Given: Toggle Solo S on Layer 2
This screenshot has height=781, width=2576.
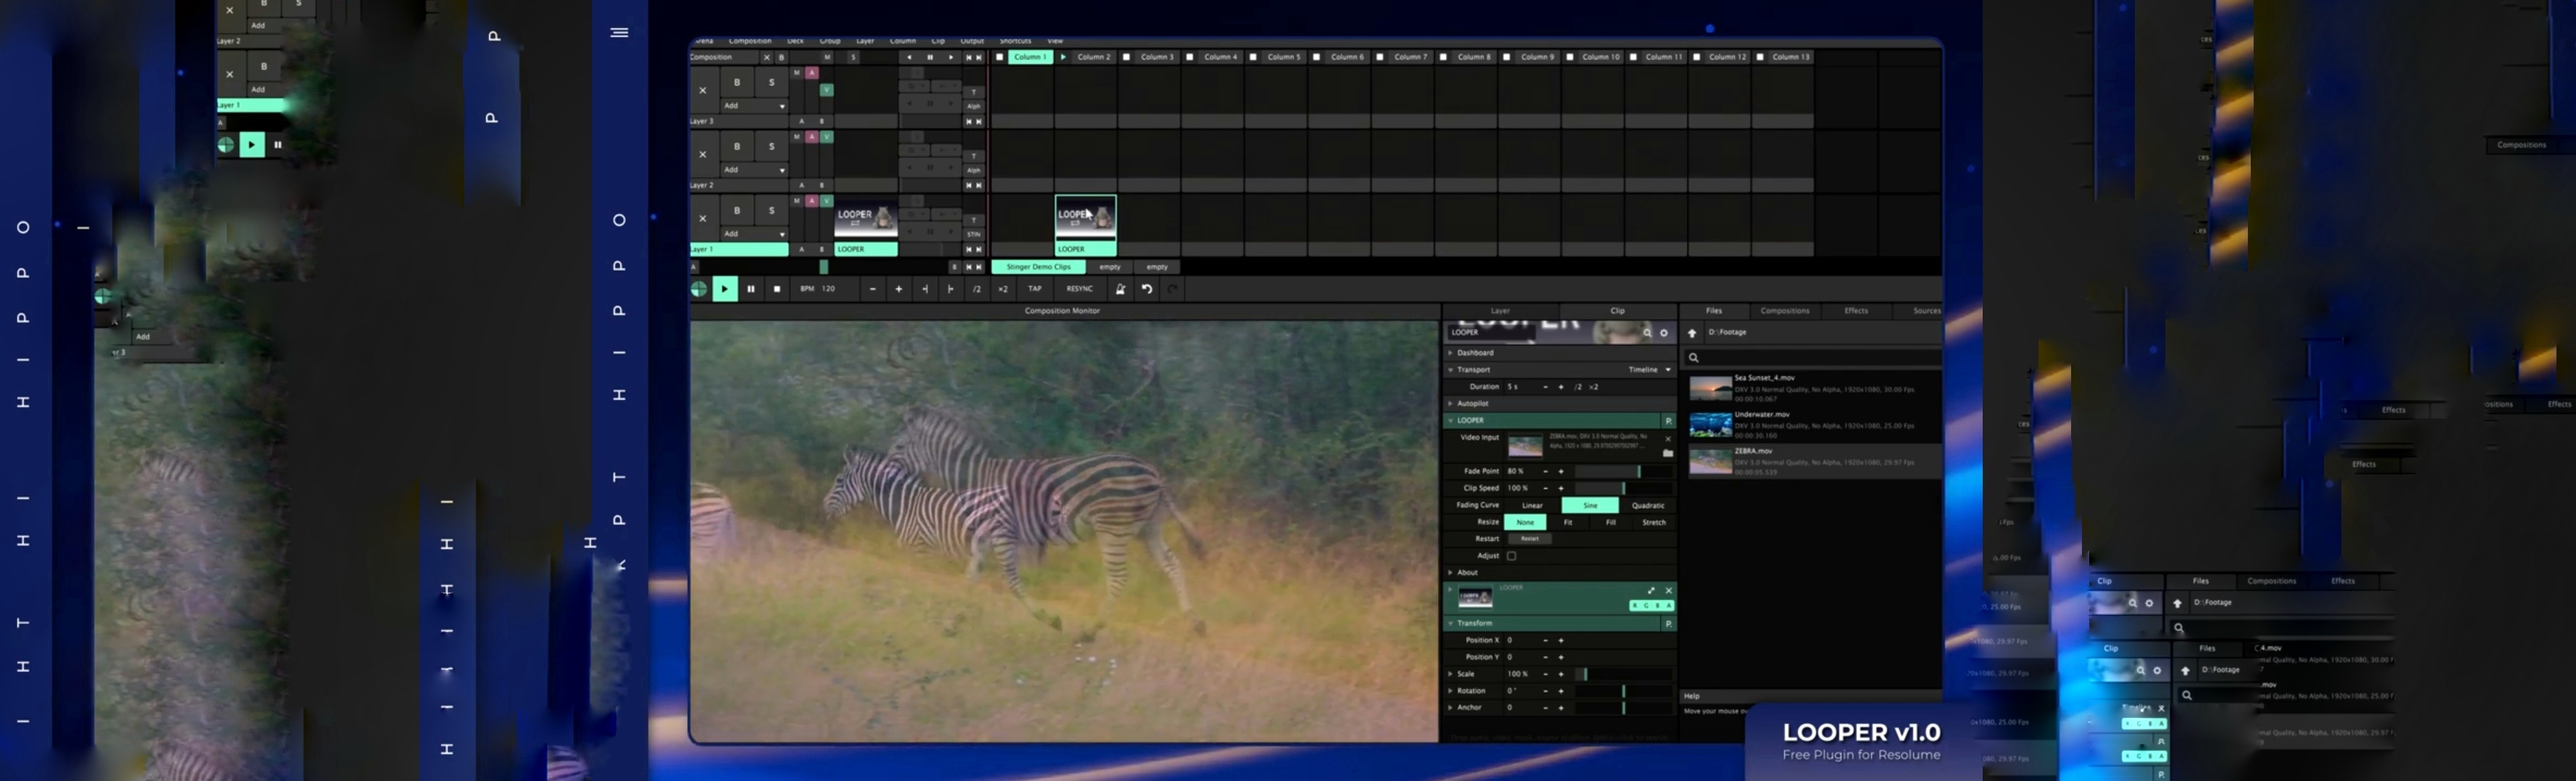Looking at the screenshot, I should (x=771, y=146).
